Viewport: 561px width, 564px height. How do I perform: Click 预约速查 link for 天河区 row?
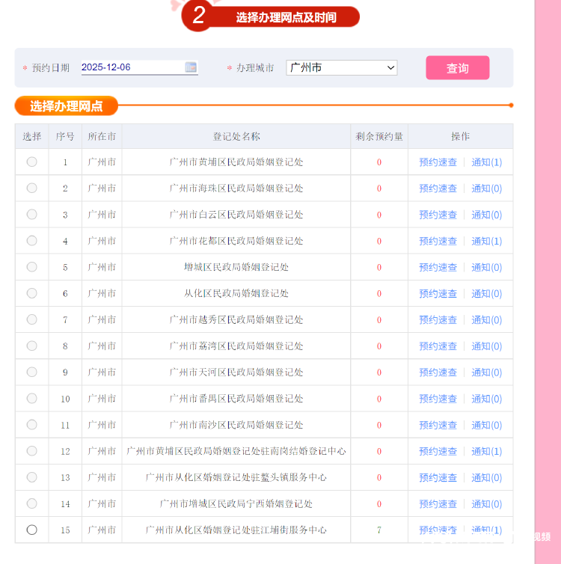click(x=438, y=373)
